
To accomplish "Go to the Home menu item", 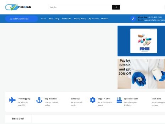I will coord(43,19).
